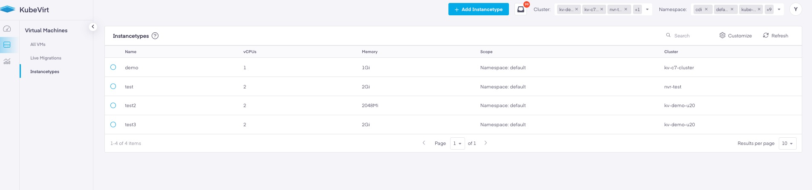Open the notifications inbox icon
The width and height of the screenshot is (812, 190).
(520, 9)
